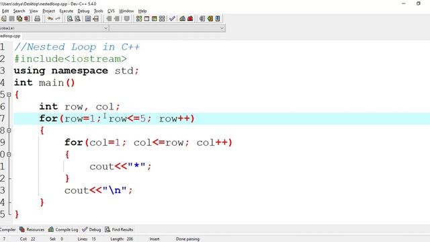Viewport: 430px width, 242px height.
Task: Click 'Done parsing' in the status bar
Action: pyautogui.click(x=187, y=239)
